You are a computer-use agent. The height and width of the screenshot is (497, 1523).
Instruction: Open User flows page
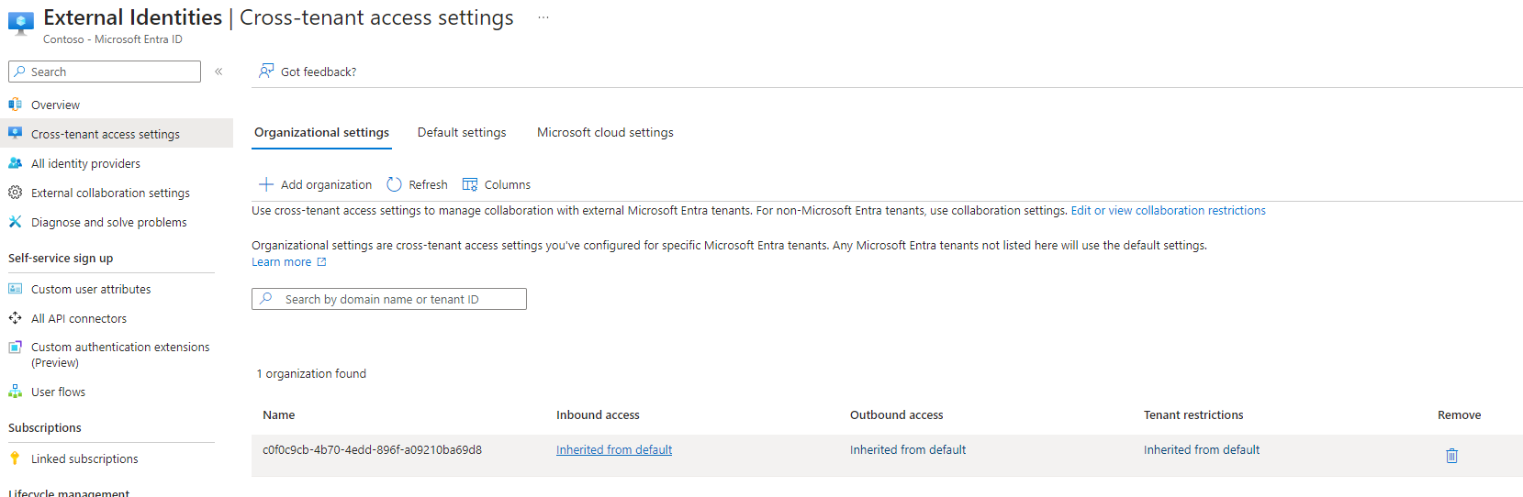(x=58, y=392)
